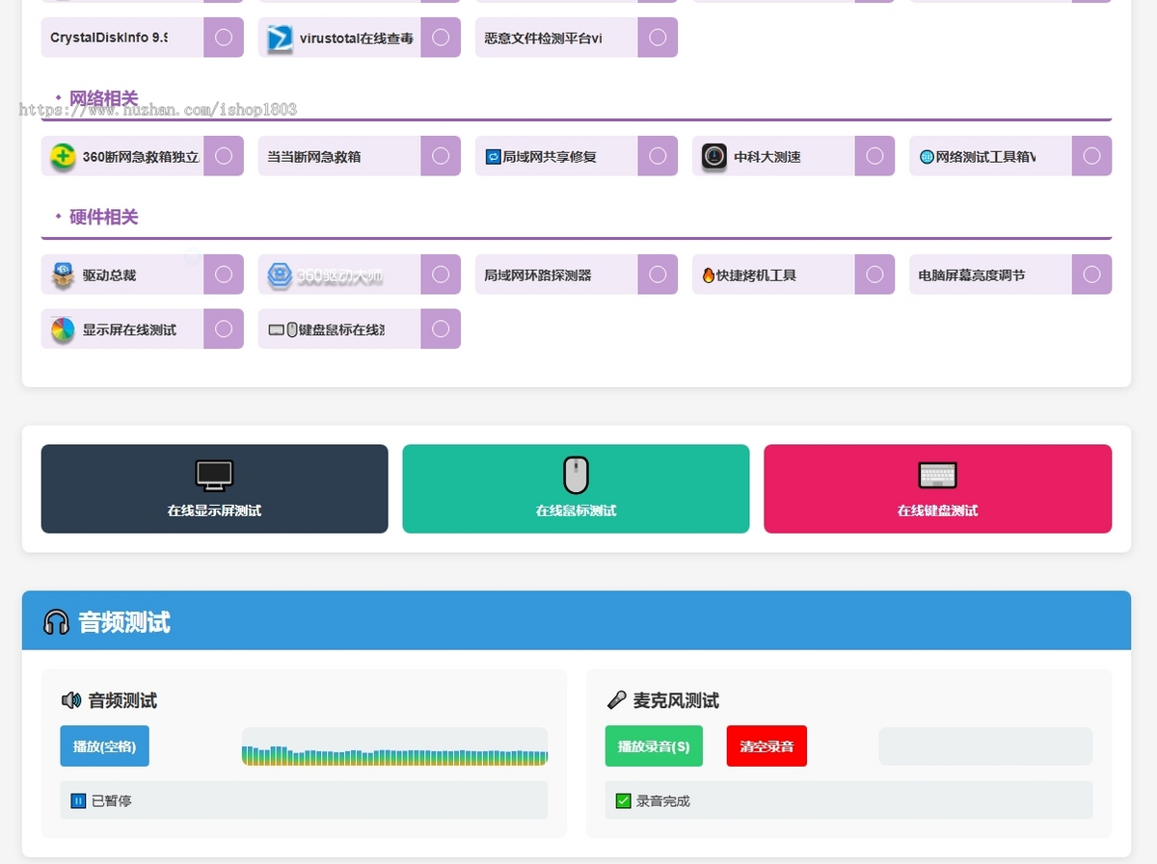Viewport: 1157px width, 864px height.
Task: Click the 局域网共享修复 small blue icon
Action: [x=493, y=156]
